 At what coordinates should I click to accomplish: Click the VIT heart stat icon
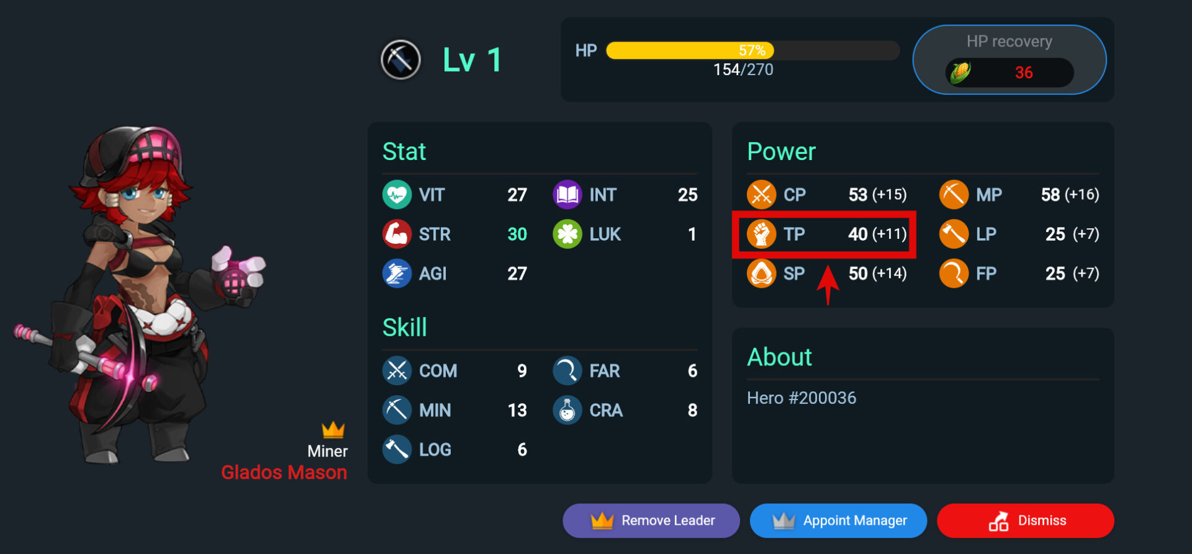(397, 195)
